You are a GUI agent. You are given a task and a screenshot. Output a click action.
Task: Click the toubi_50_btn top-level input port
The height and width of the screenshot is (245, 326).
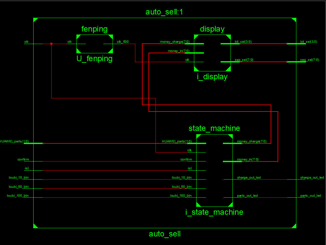click(x=19, y=186)
